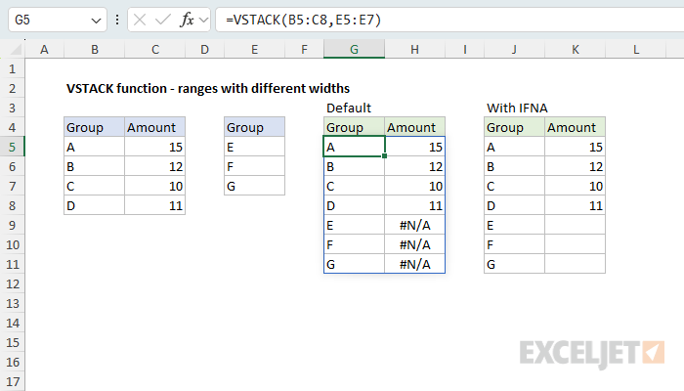Viewport: 684px width, 391px height.
Task: Click the 'Amount' header in column C
Action: coord(154,127)
